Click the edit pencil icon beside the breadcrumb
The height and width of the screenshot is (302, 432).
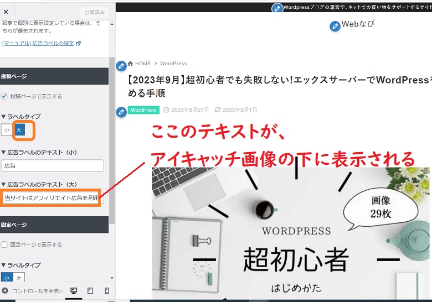coord(121,66)
